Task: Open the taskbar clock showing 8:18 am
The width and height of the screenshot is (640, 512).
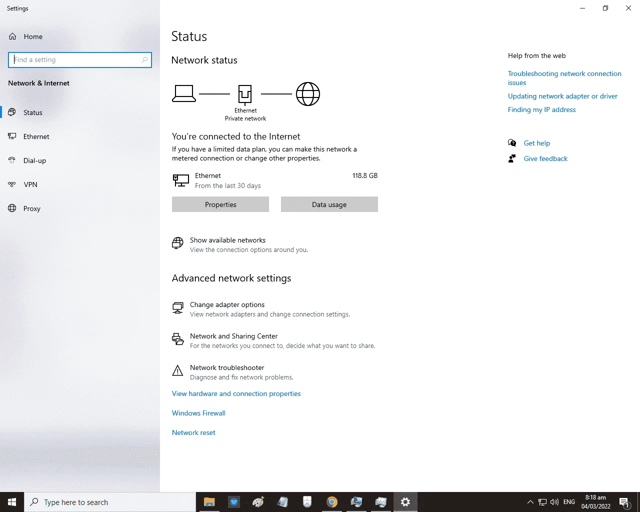Action: [x=595, y=502]
